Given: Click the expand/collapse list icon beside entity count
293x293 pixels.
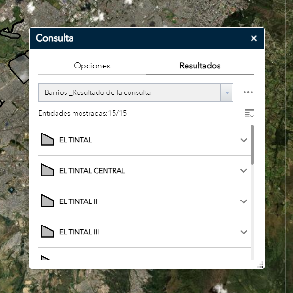Looking at the screenshot, I should [x=249, y=113].
